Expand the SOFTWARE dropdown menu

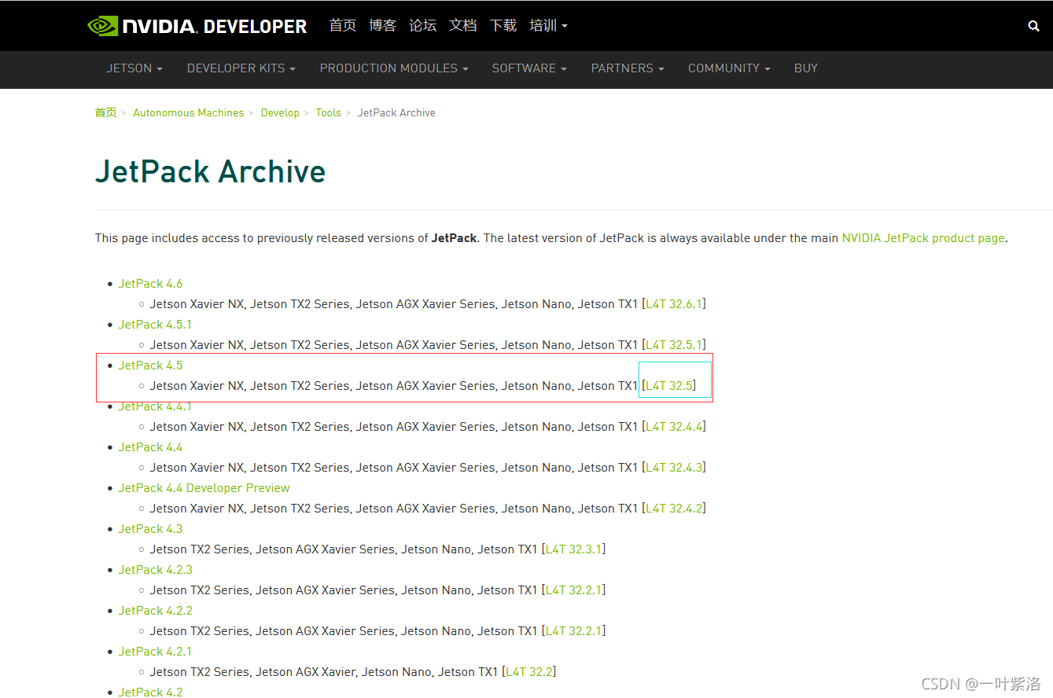[529, 68]
